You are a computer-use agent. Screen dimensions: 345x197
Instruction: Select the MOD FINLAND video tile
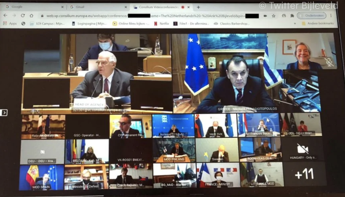[x=174, y=150]
